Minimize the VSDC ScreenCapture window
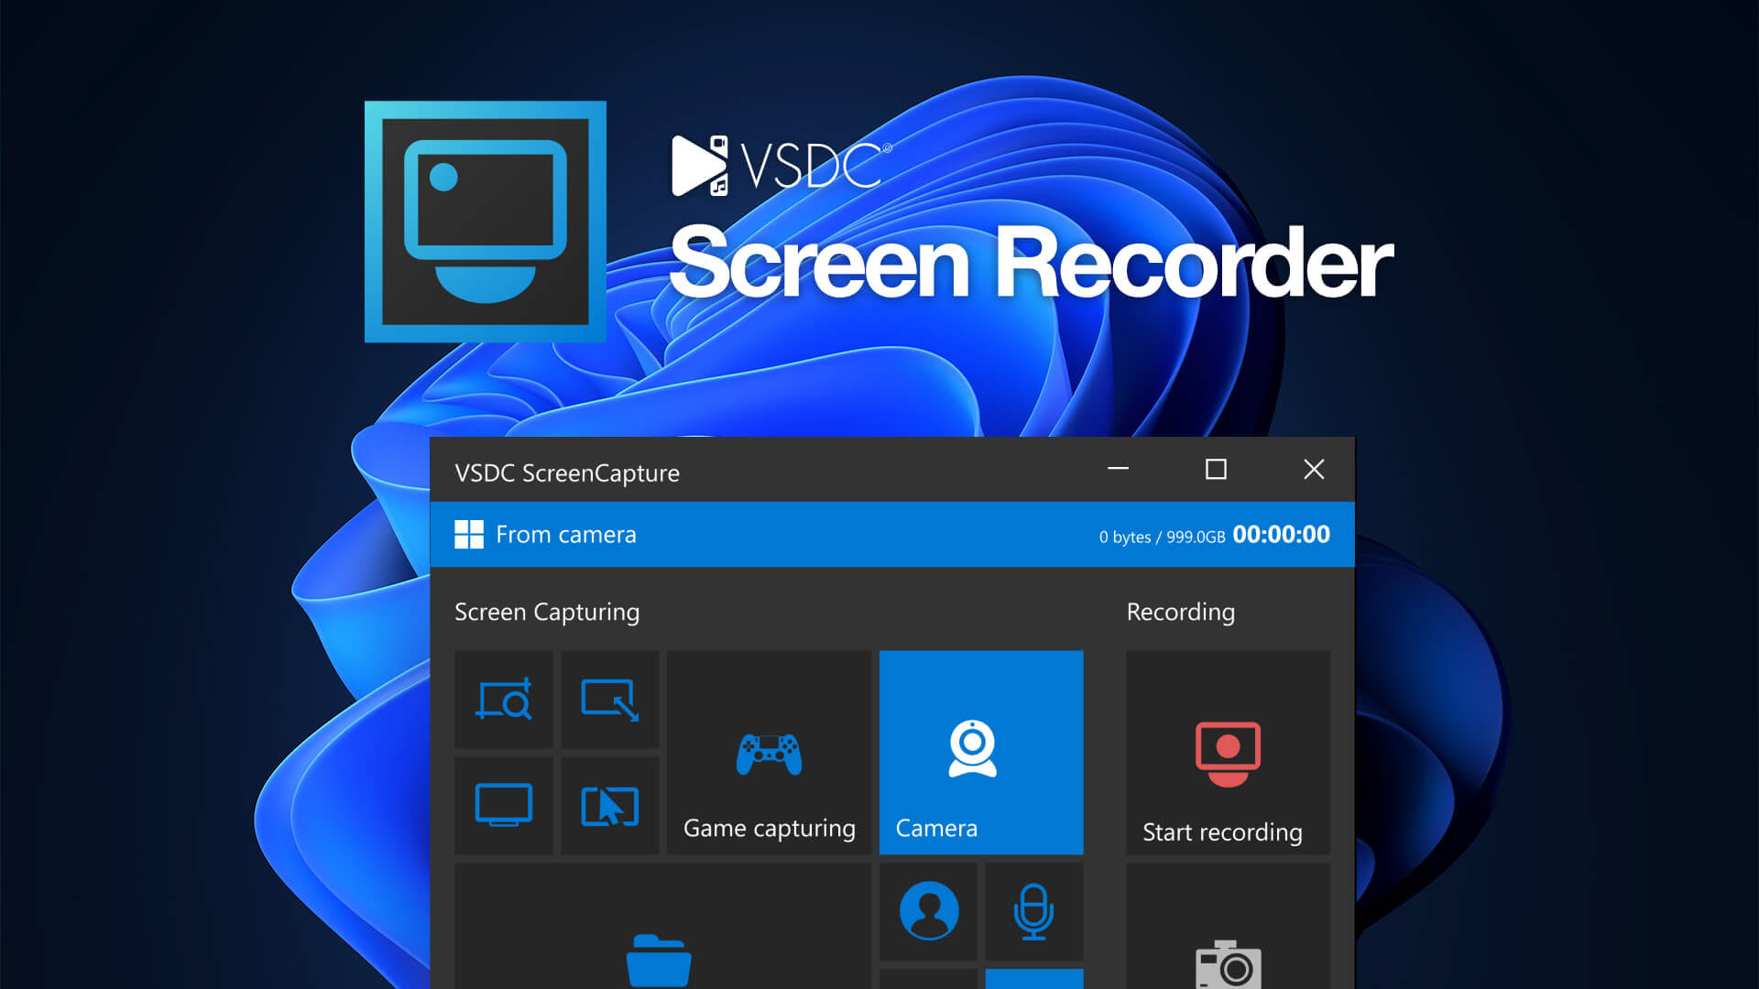The height and width of the screenshot is (989, 1759). pyautogui.click(x=1119, y=469)
